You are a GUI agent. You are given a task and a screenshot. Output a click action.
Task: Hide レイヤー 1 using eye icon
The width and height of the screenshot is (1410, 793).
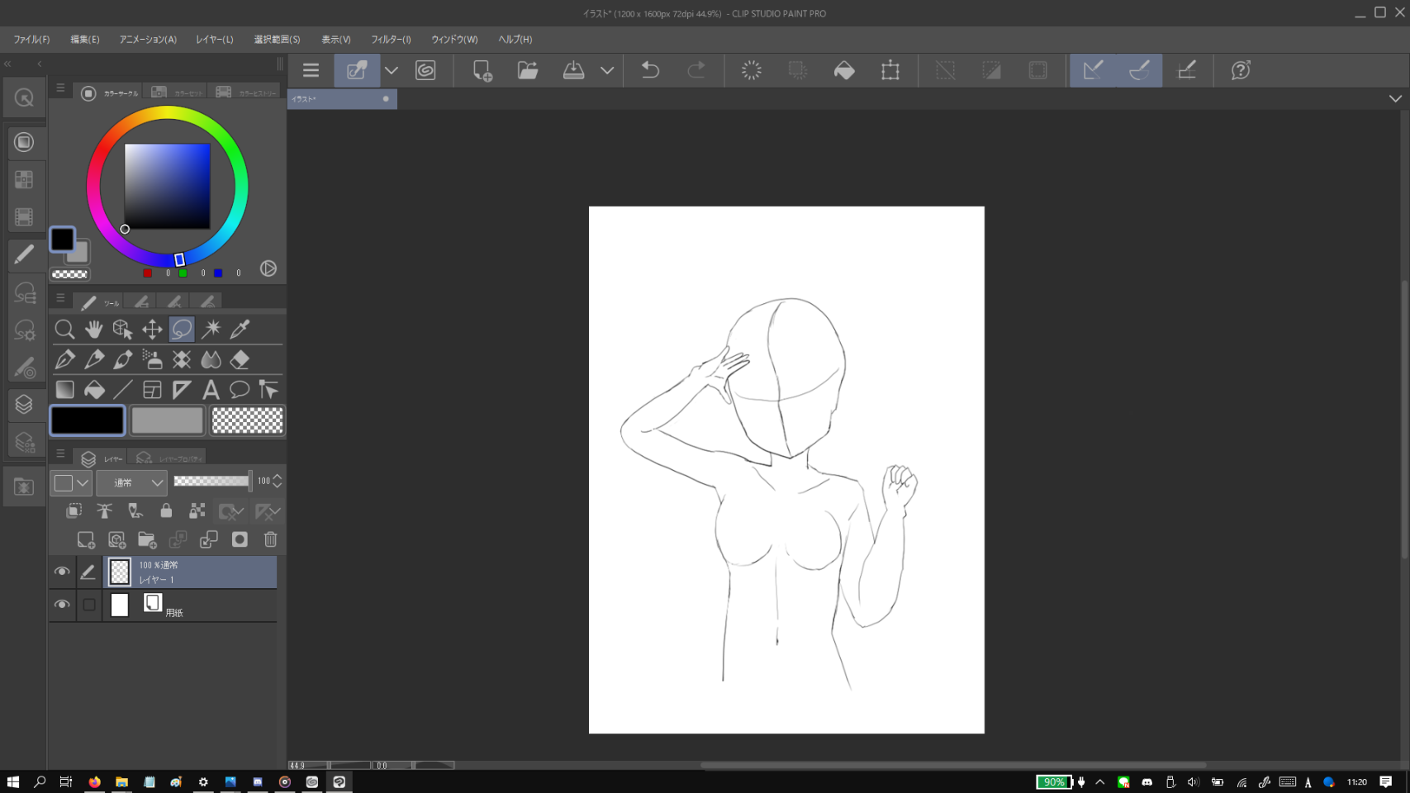click(62, 572)
